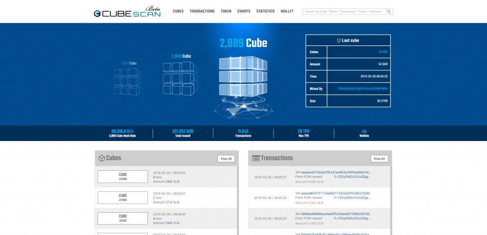The height and width of the screenshot is (235, 487).
Task: Click the cube icon beside Last cube
Action: (x=339, y=40)
